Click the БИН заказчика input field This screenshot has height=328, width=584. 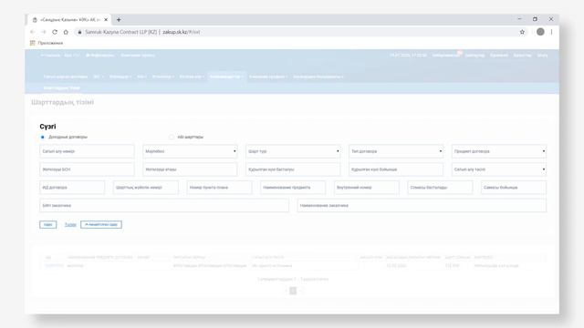coord(164,206)
